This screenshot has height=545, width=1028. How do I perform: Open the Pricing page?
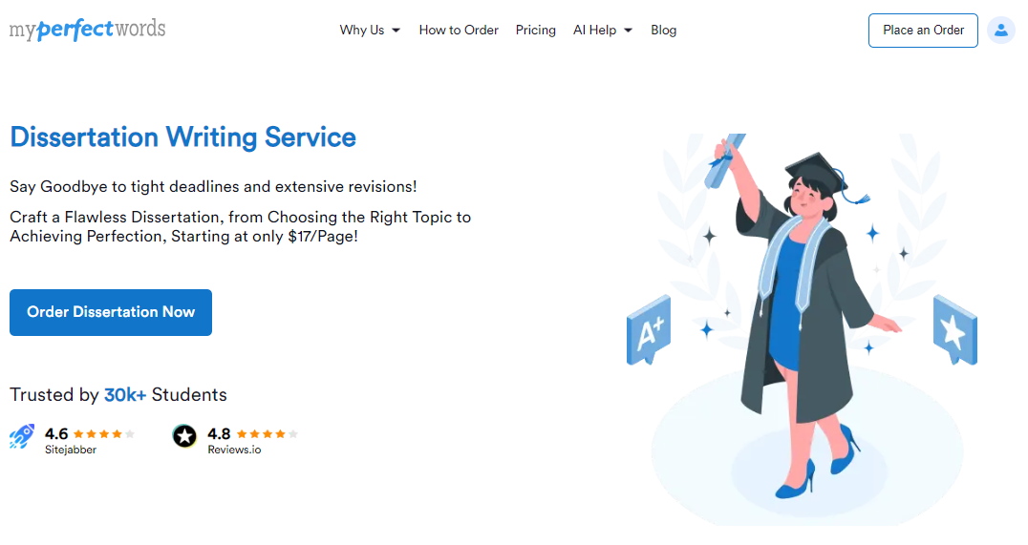(535, 31)
